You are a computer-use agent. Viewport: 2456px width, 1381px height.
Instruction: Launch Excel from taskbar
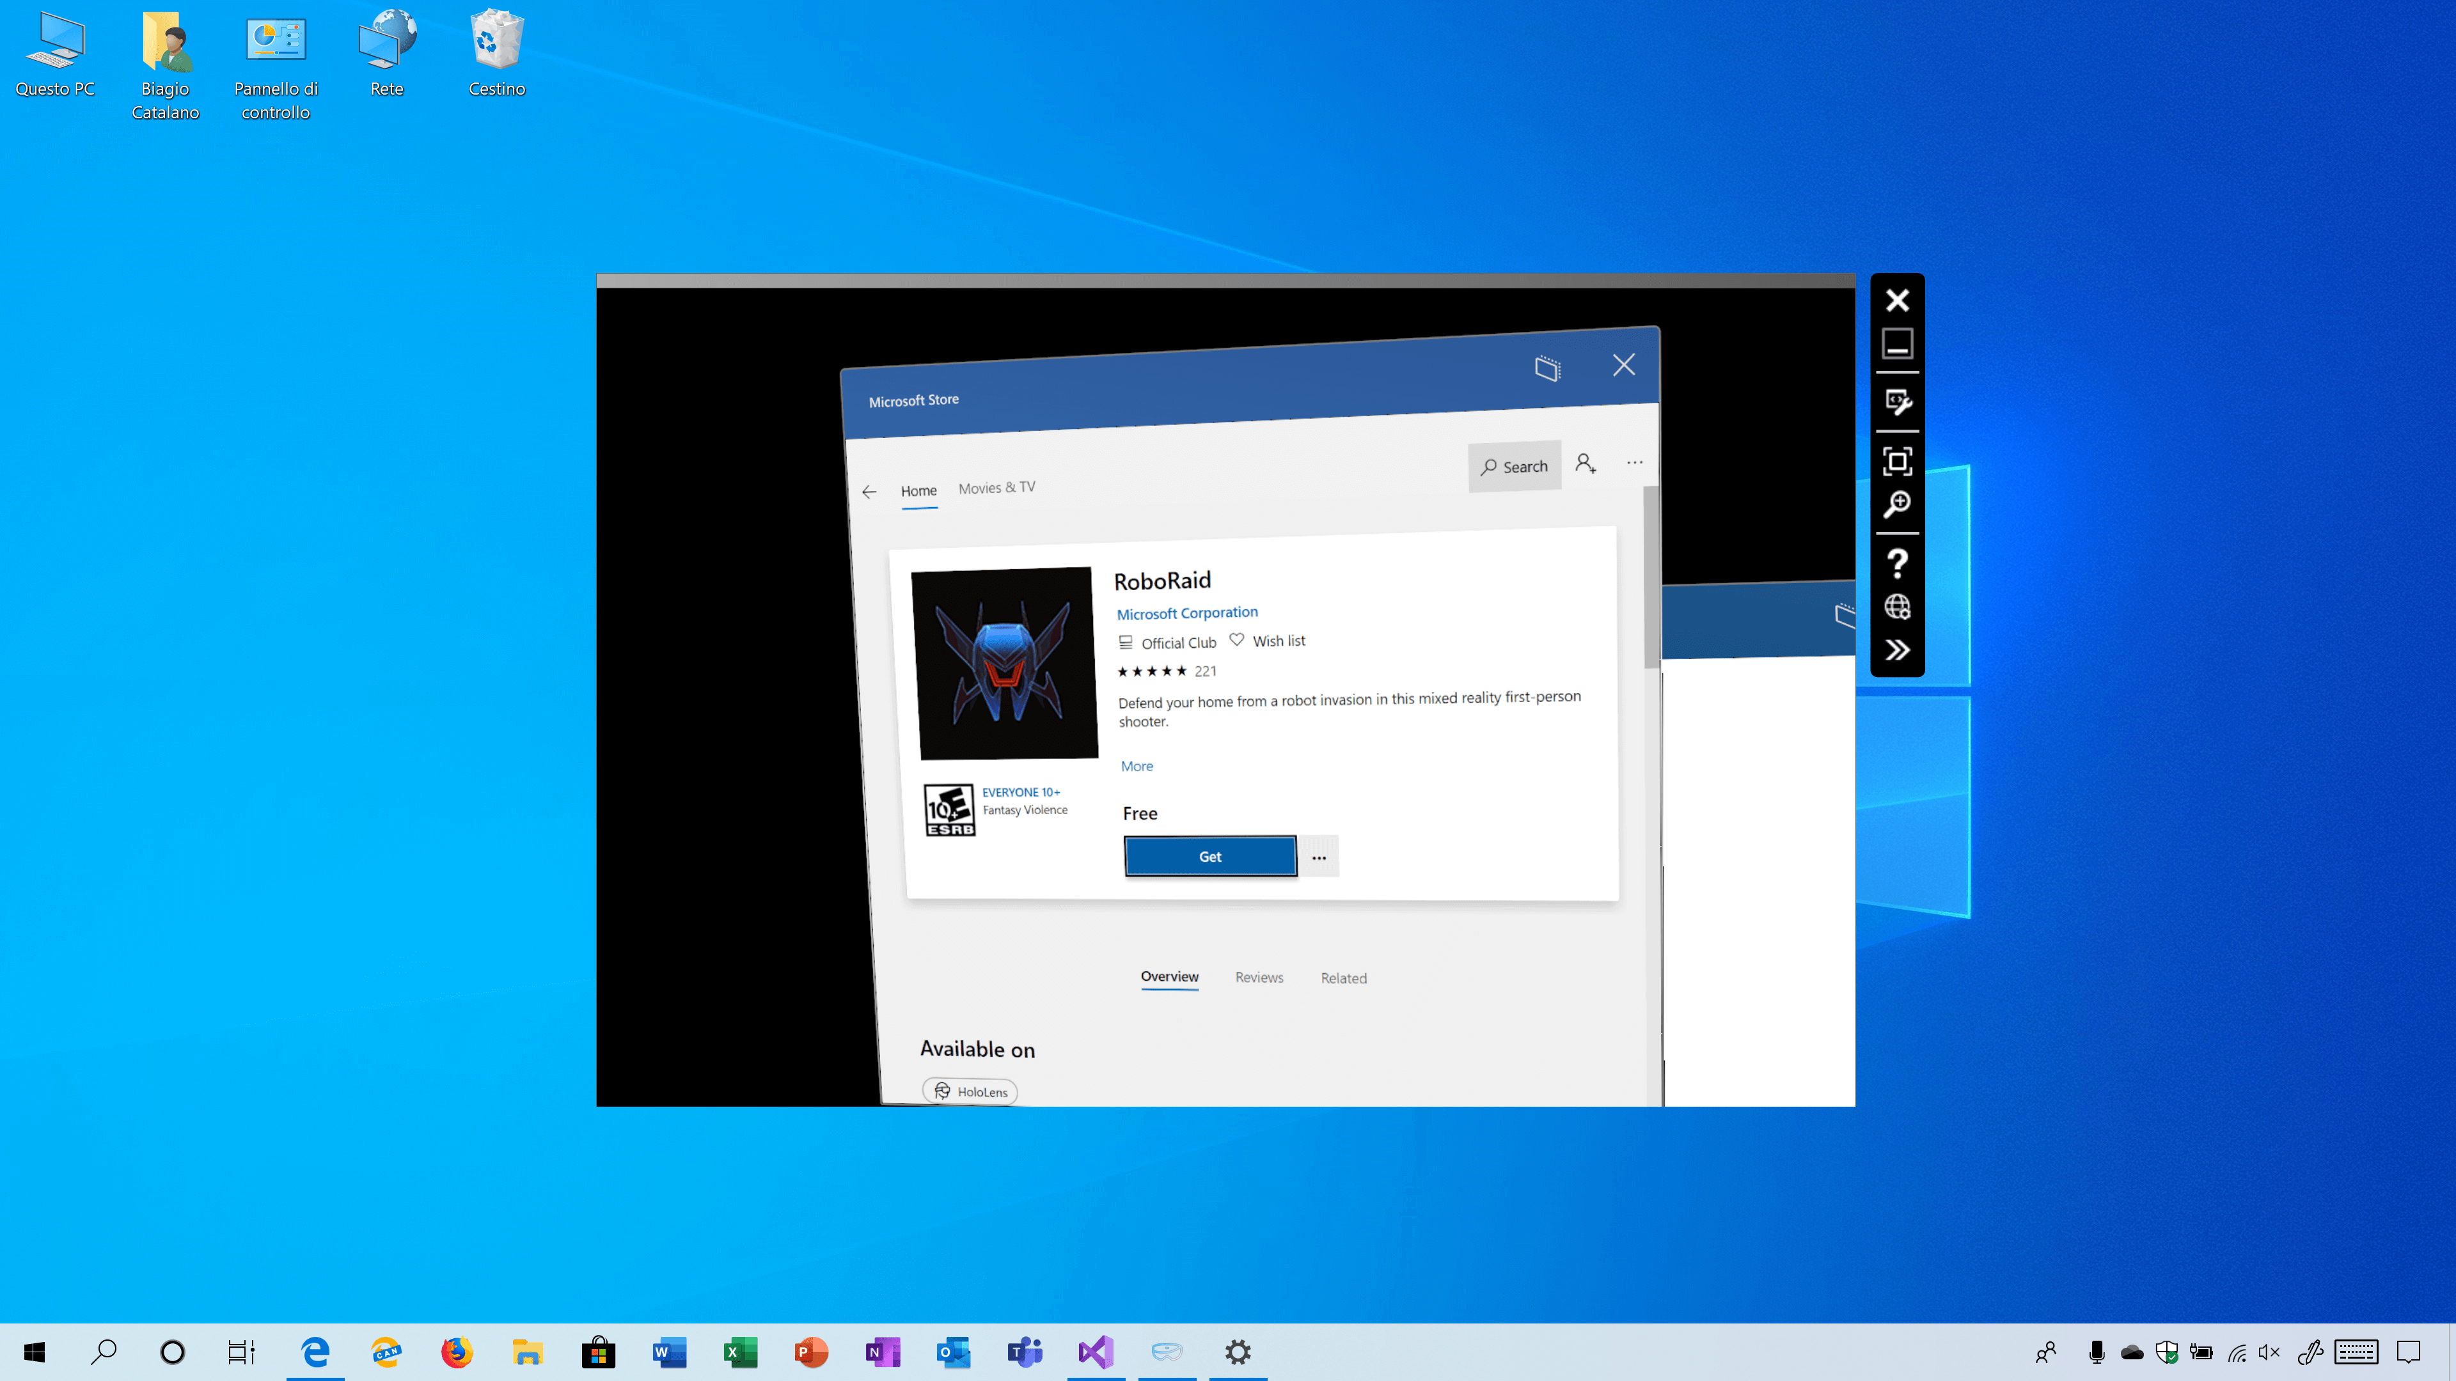pyautogui.click(x=740, y=1352)
